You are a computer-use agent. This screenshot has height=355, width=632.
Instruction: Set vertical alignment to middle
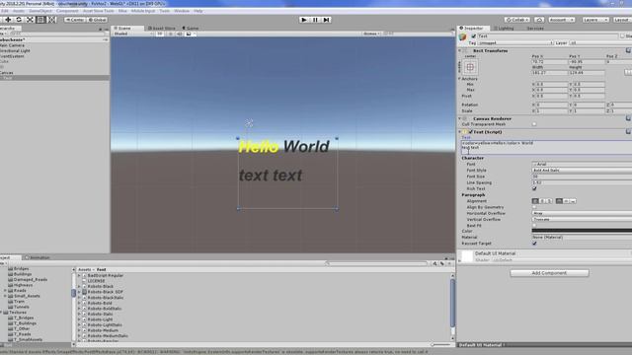[x=566, y=201]
